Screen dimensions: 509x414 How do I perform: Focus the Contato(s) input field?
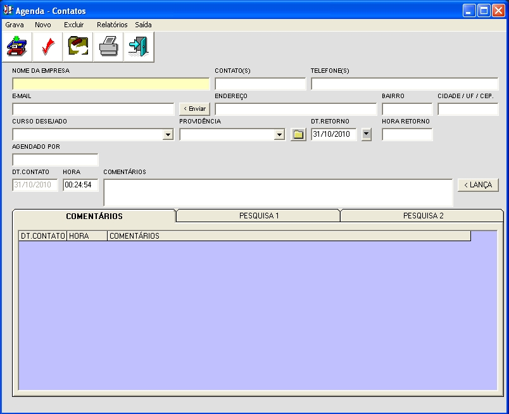click(260, 84)
